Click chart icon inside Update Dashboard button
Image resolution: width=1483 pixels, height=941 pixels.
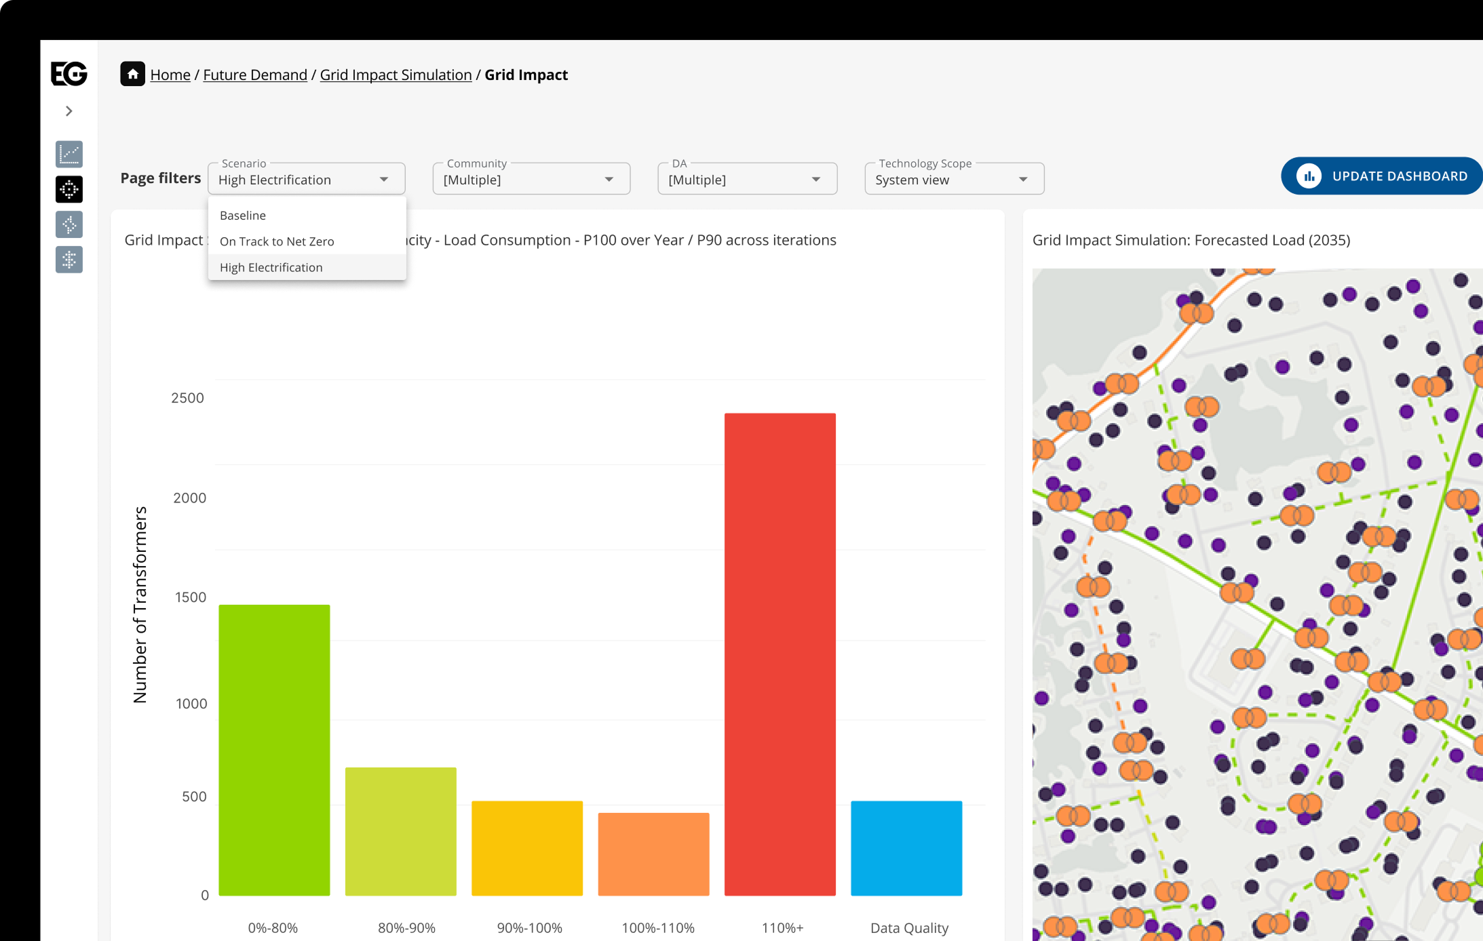(x=1309, y=176)
